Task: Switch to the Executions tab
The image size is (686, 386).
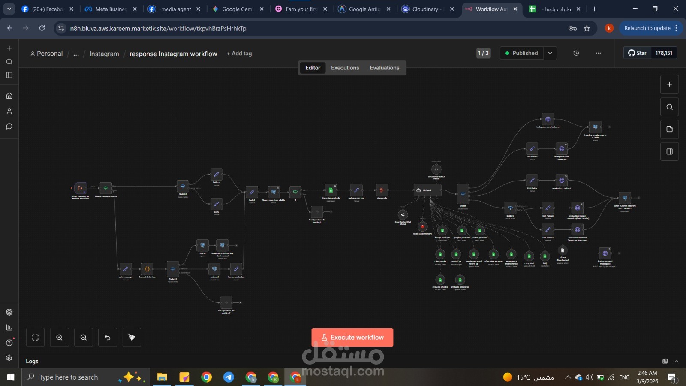Action: click(x=345, y=68)
